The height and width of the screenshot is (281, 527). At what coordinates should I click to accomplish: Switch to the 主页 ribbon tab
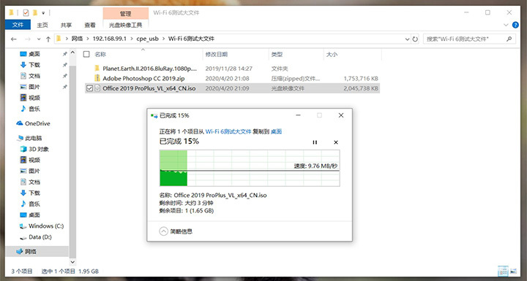[x=42, y=25]
